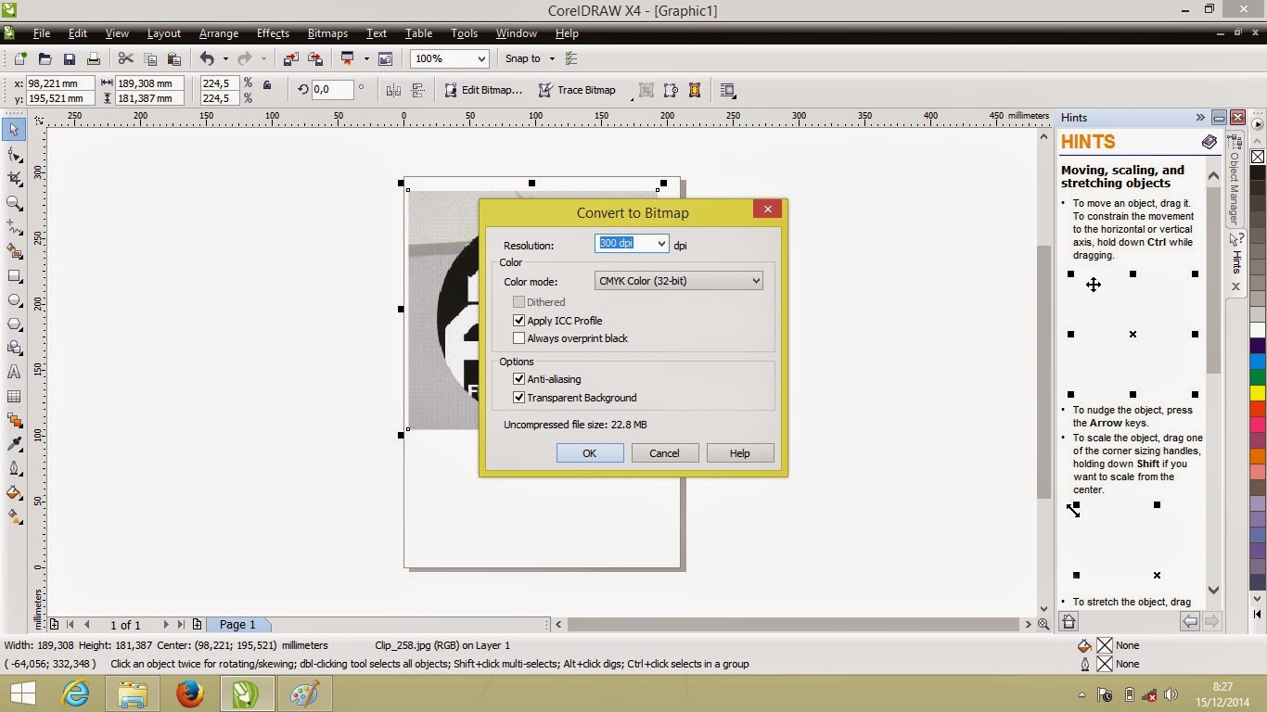The width and height of the screenshot is (1267, 712).
Task: Open the 100% zoom level dropdown
Action: (481, 58)
